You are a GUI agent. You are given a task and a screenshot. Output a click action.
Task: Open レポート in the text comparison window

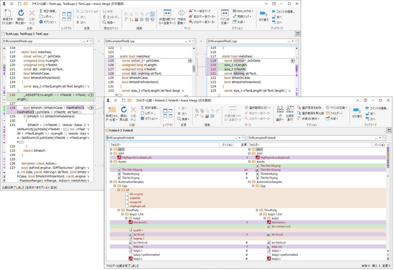[x=47, y=17]
